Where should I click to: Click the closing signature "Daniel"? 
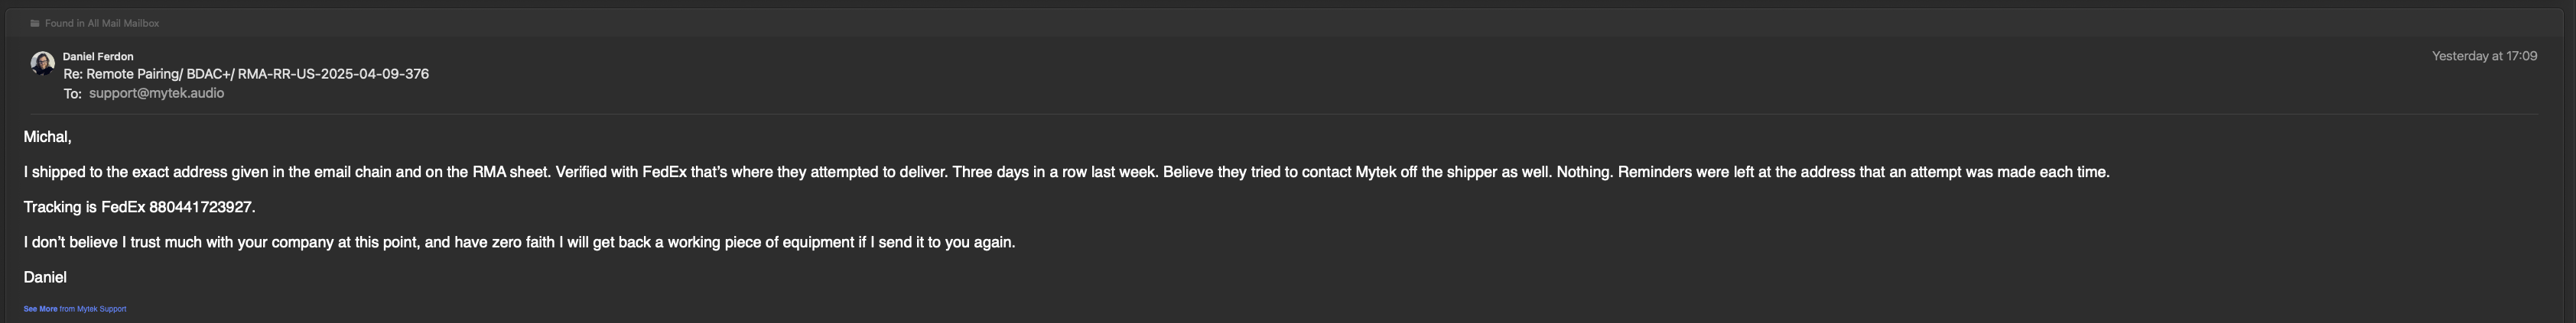(x=45, y=277)
